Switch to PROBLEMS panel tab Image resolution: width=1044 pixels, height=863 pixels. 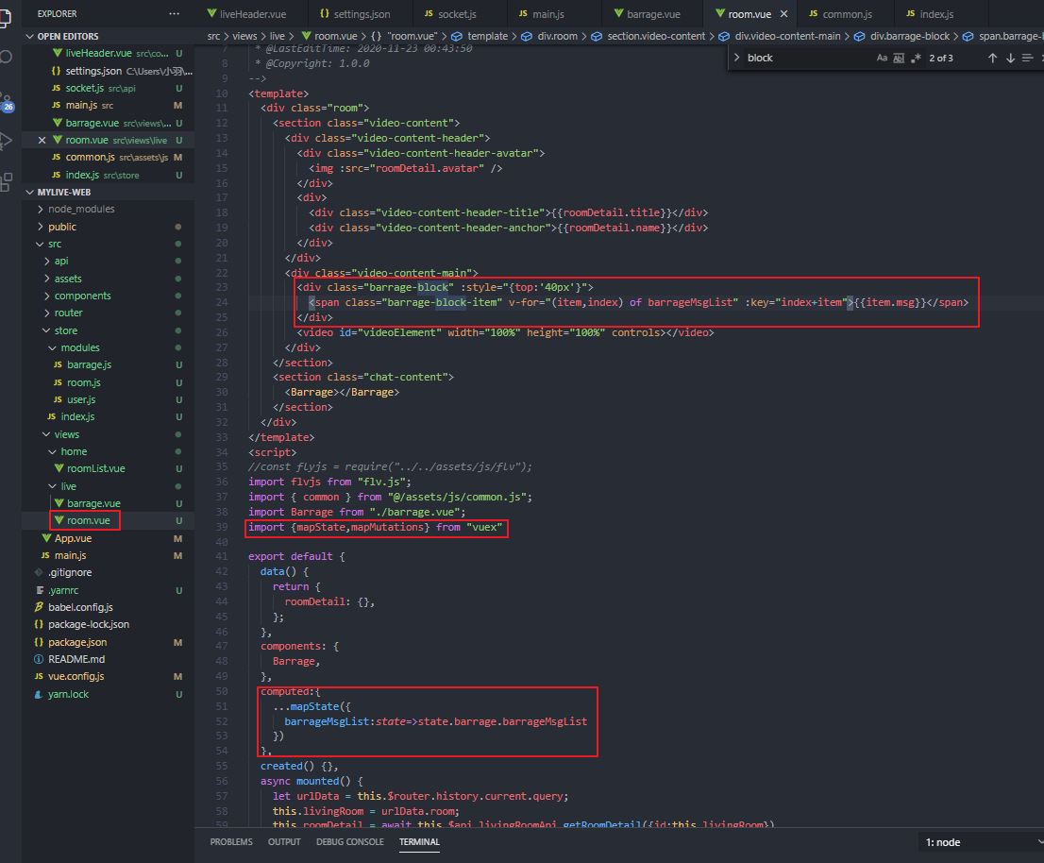231,841
